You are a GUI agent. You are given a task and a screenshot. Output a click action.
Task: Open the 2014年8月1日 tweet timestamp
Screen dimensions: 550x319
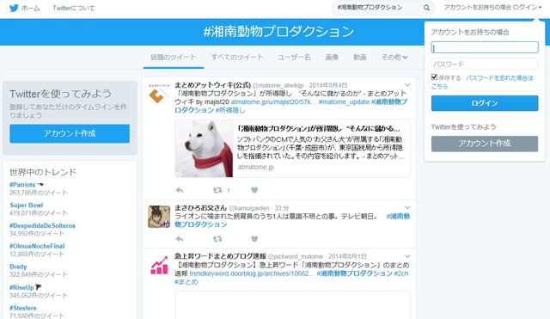tap(347, 256)
